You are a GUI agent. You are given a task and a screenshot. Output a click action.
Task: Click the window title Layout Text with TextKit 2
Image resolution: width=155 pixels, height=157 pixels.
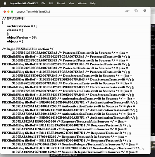pos(33,12)
